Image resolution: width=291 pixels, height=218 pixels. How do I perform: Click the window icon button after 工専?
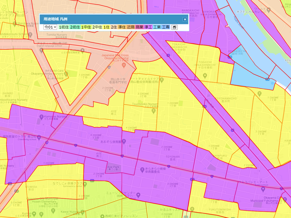point(174,27)
